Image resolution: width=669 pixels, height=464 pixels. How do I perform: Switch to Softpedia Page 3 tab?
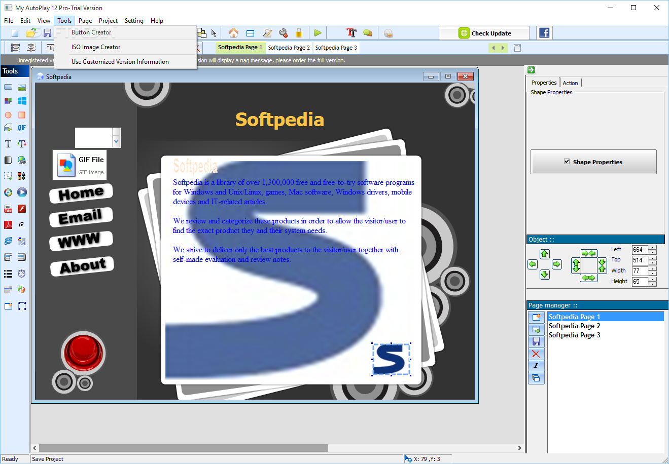pos(336,48)
